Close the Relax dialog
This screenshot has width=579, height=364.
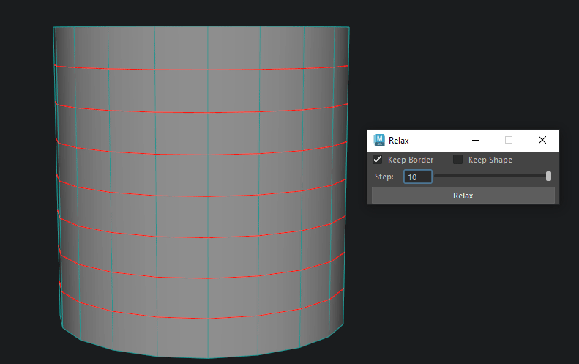542,140
